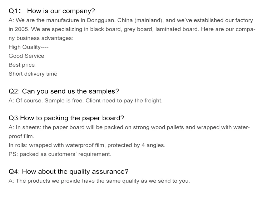The height and width of the screenshot is (202, 268).
Task: Click the "Q1: How is our company?" heading
Action: click(52, 11)
